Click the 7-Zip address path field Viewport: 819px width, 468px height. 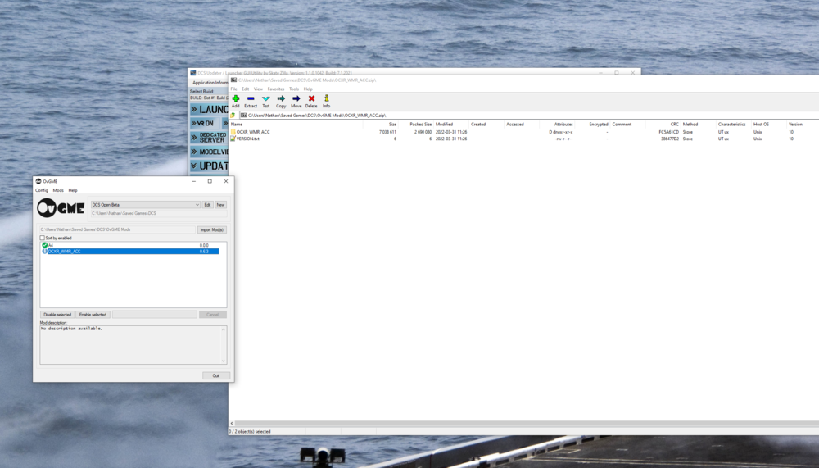coord(527,115)
